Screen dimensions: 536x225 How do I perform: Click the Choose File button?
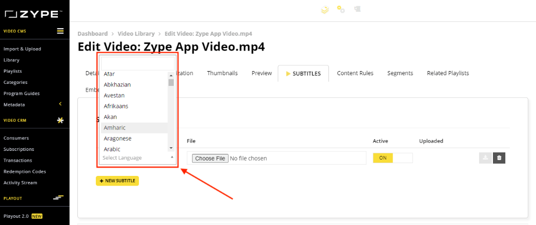[210, 158]
